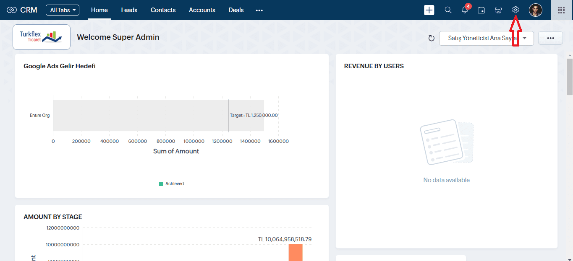573x261 pixels.
Task: Expand the All Tabs dropdown
Action: point(63,10)
